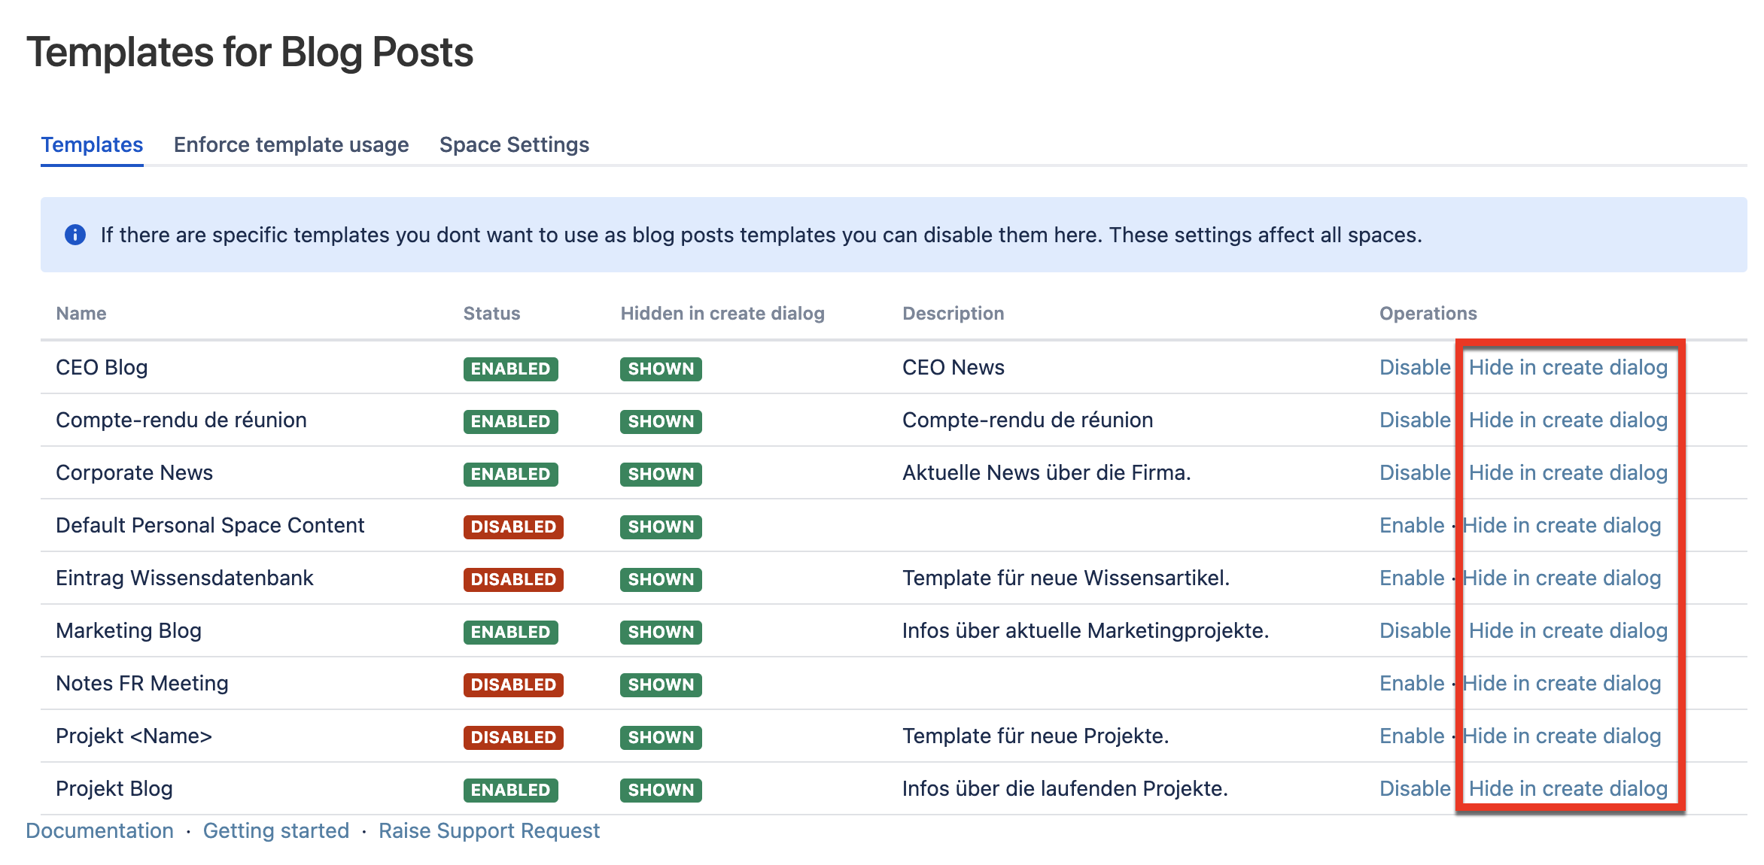Select the Templates tab
Viewport: 1764px width, 865px height.
[92, 144]
